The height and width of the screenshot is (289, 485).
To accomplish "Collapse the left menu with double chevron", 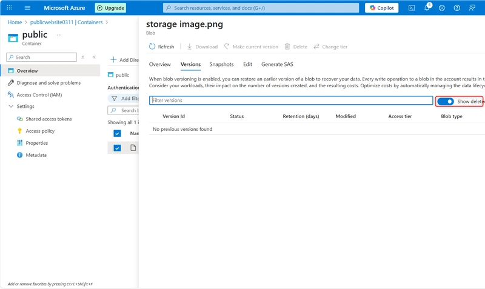I will pyautogui.click(x=94, y=57).
